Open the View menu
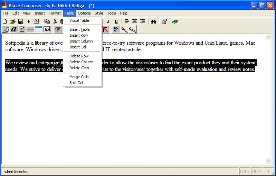 pos(27,13)
